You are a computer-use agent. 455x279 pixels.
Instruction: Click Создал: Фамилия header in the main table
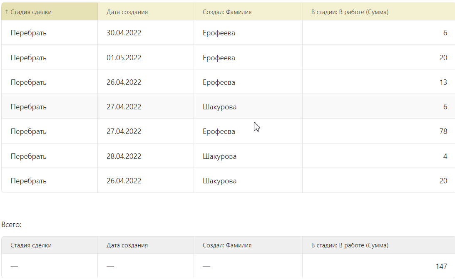pos(227,12)
